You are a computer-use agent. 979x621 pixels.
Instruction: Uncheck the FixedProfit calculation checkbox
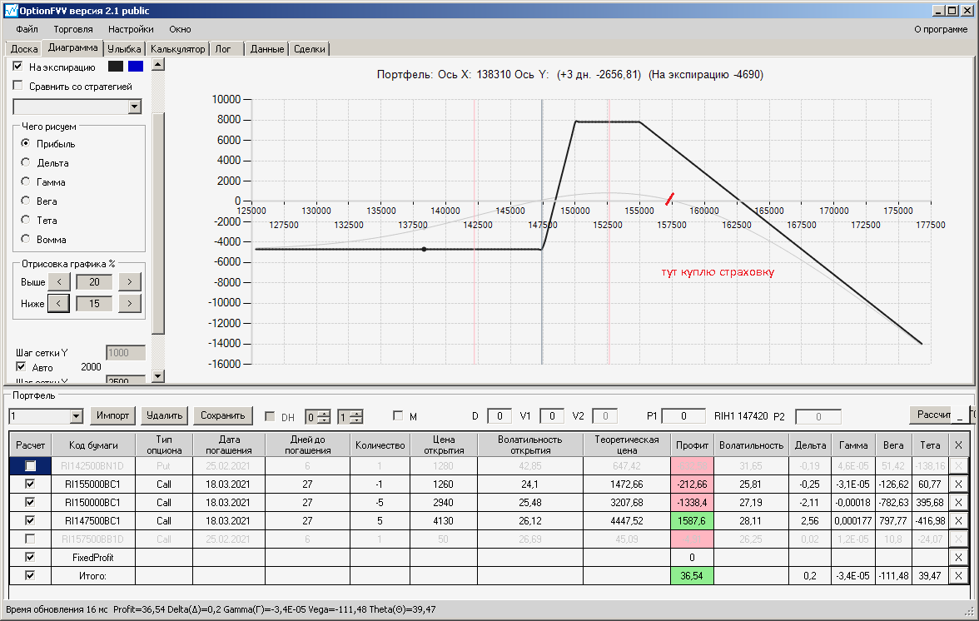pyautogui.click(x=30, y=557)
